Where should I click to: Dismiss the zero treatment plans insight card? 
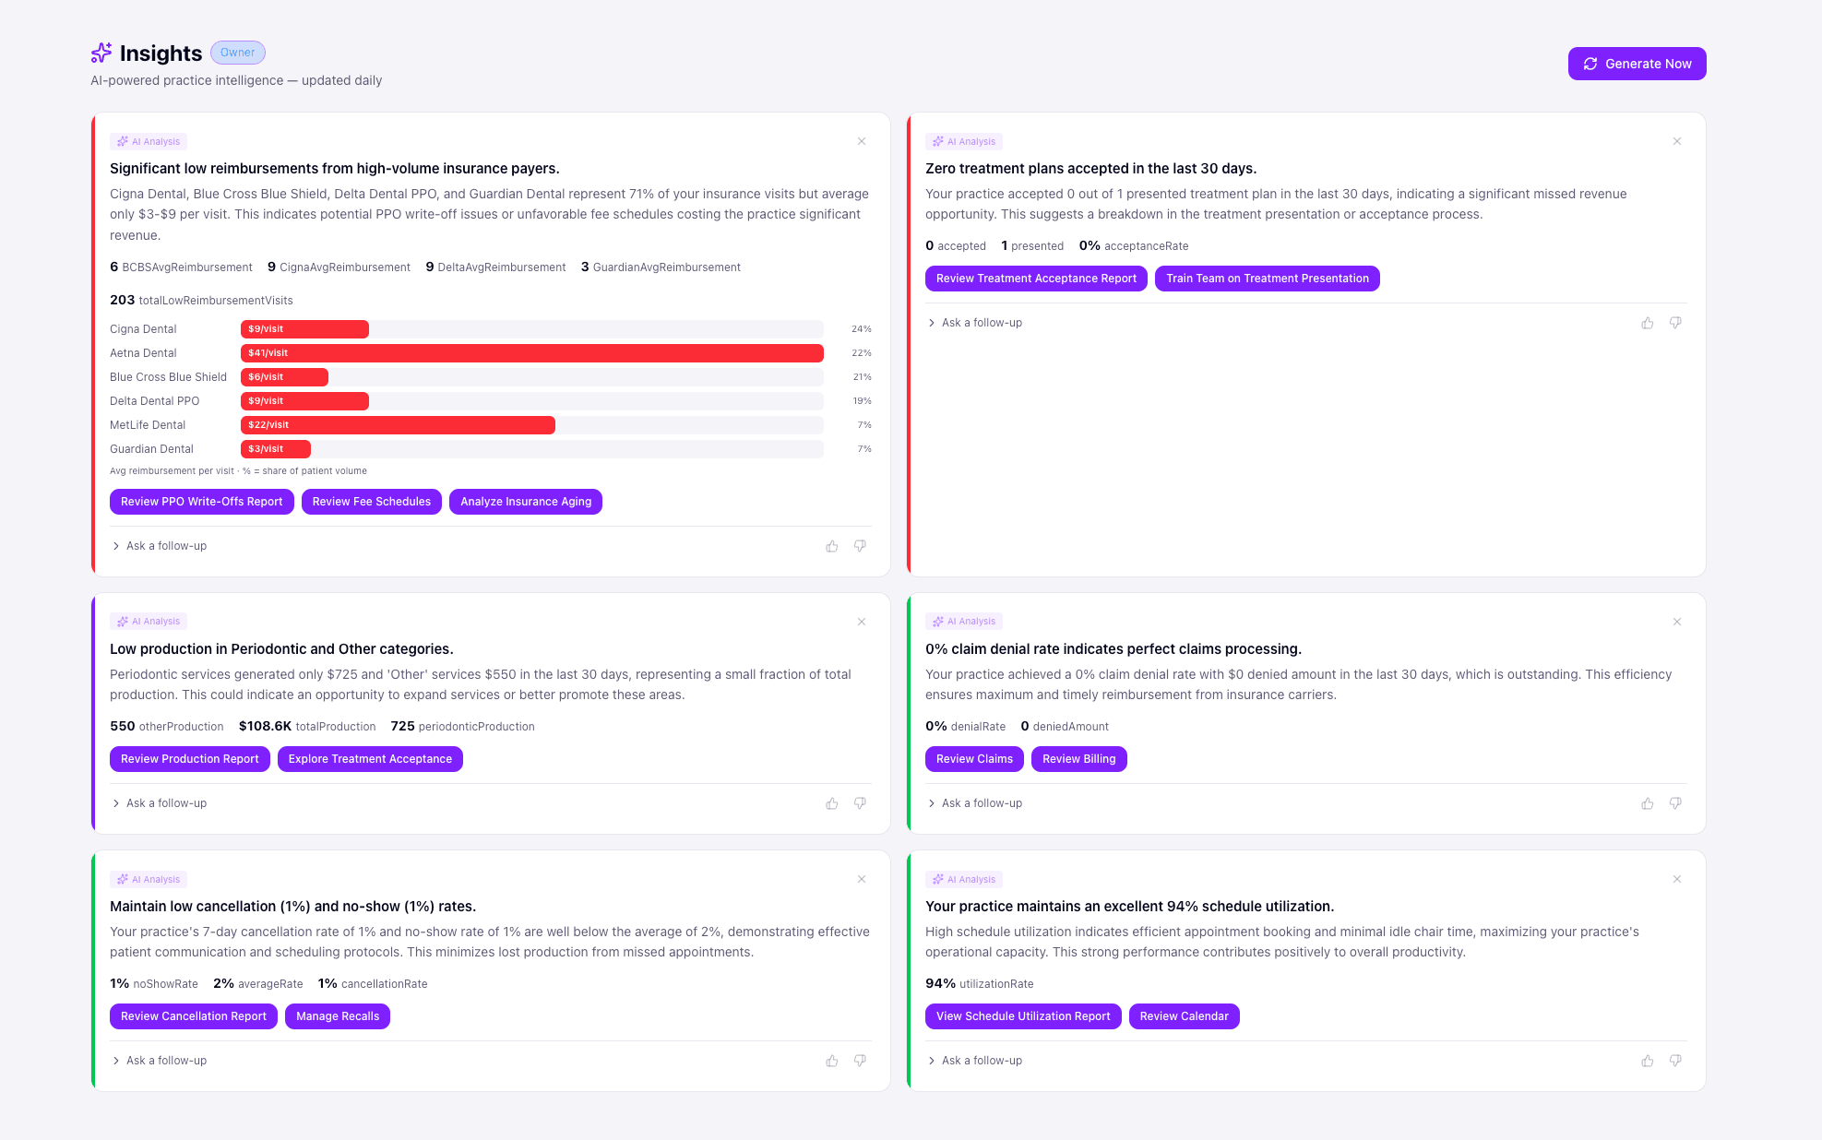click(x=1677, y=141)
